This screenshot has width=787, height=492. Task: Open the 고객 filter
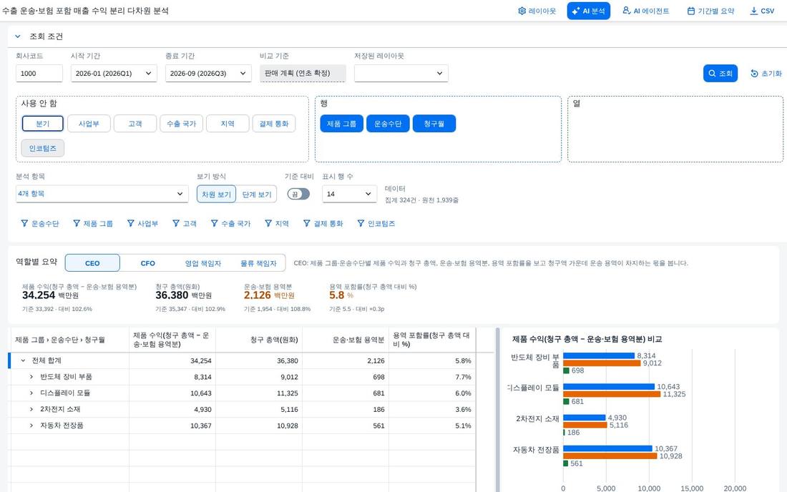pyautogui.click(x=184, y=223)
